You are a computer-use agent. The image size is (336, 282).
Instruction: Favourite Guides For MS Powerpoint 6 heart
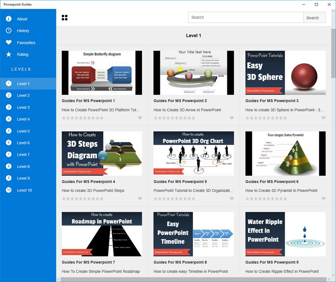[x=323, y=199]
